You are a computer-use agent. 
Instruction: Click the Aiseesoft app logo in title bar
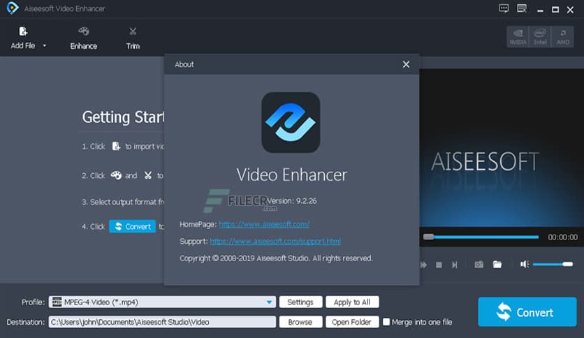tap(13, 8)
